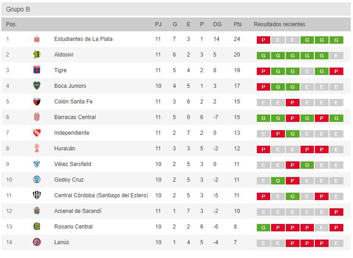Open Central Córdoba (Santiago del Estero) link
Screen dimensions: 353x258
tap(101, 195)
